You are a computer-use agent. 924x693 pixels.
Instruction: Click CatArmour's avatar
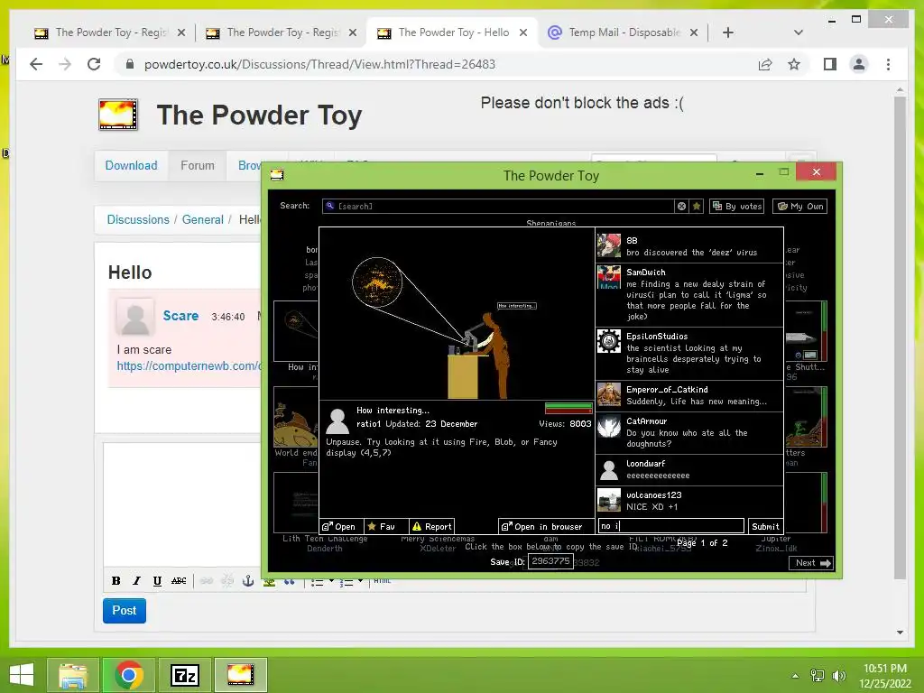(609, 427)
